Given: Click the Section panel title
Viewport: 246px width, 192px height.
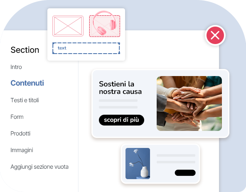Looking at the screenshot, I should [x=25, y=50].
